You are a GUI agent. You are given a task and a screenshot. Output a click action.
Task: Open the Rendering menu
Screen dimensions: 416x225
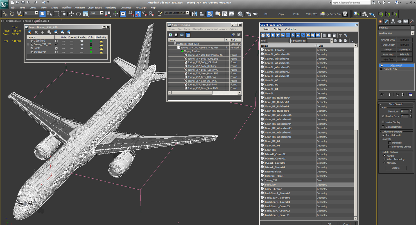click(111, 8)
